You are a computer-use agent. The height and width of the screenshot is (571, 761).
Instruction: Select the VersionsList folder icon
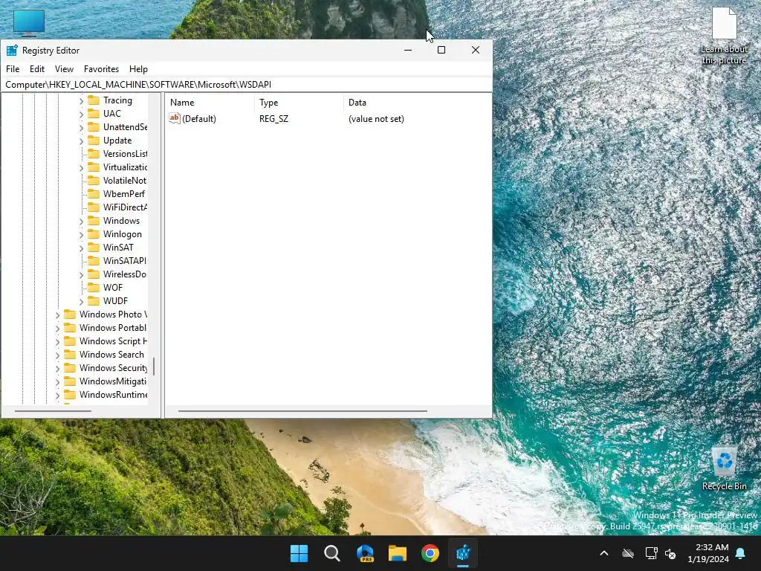click(x=94, y=154)
